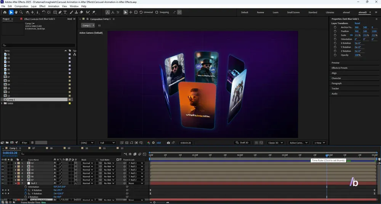This screenshot has width=381, height=204.
Task: Expand the Effects & Presets panel
Action: (x=339, y=68)
